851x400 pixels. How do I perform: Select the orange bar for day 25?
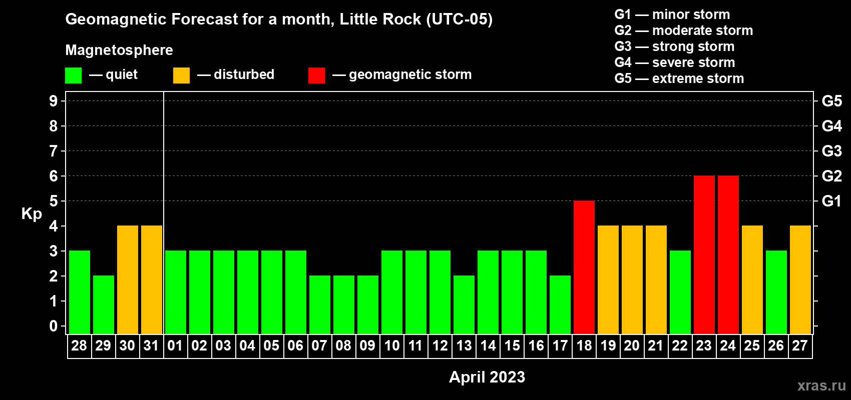[752, 279]
